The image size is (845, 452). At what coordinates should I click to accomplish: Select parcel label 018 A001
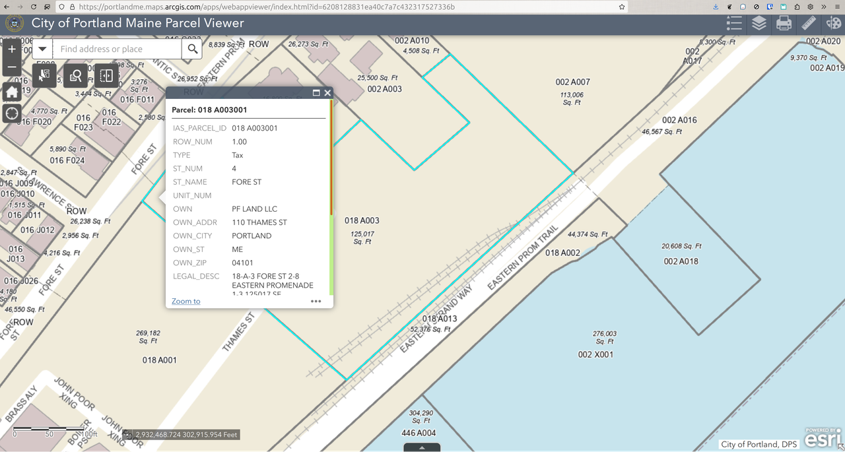coord(160,360)
